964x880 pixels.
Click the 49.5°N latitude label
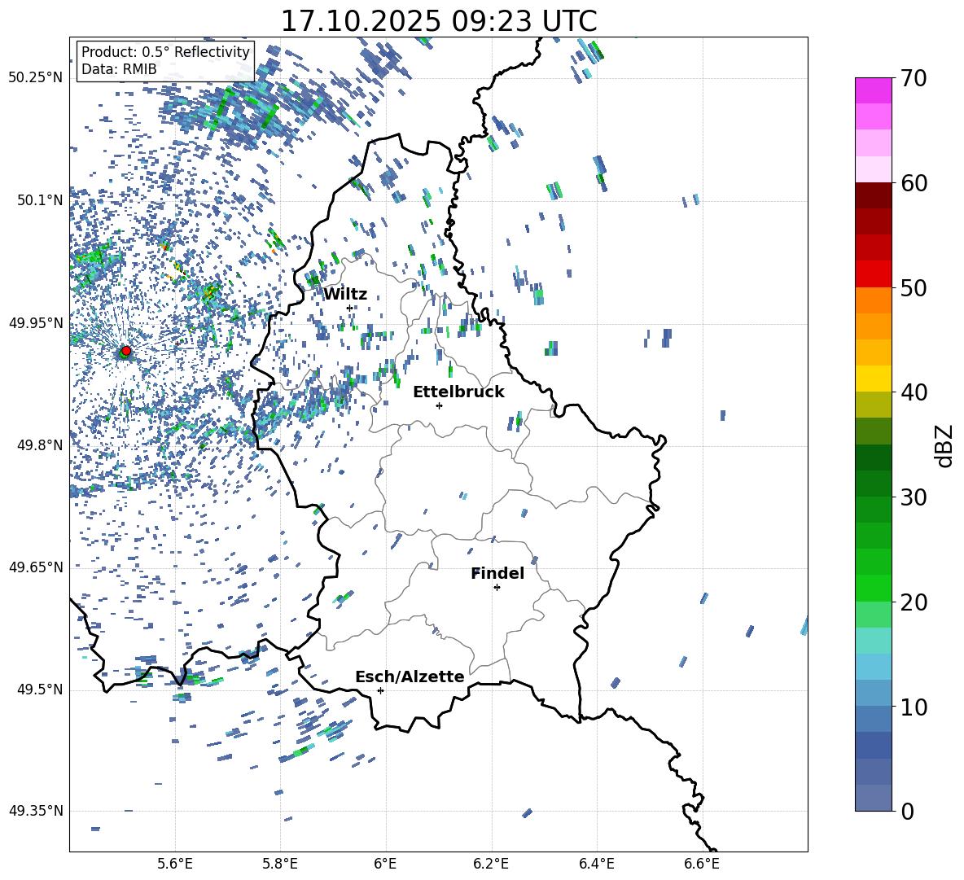pyautogui.click(x=40, y=690)
